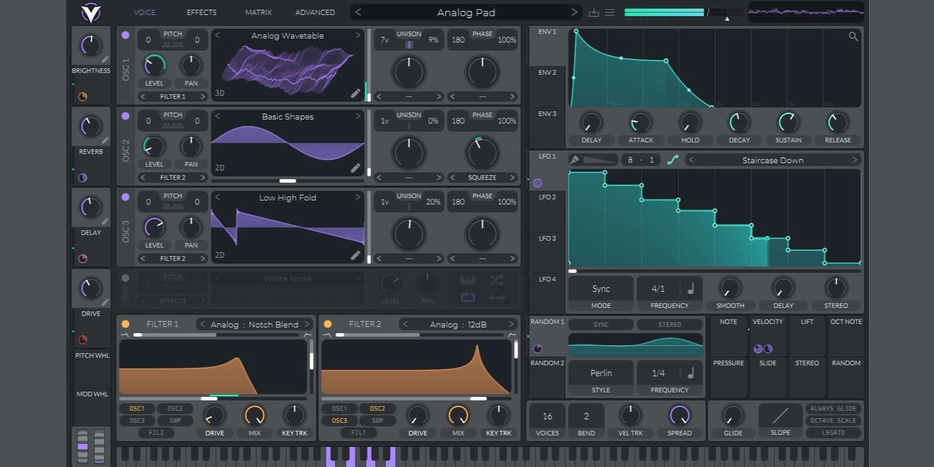This screenshot has width=934, height=467.
Task: Click pencil edit icon on Low High Fold
Action: 356,254
